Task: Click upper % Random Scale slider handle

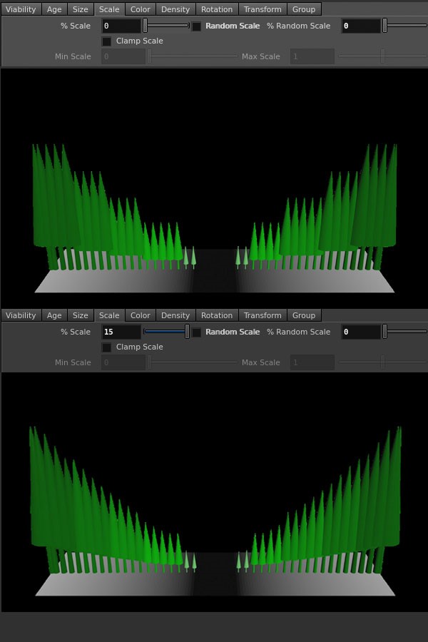Action: point(384,26)
